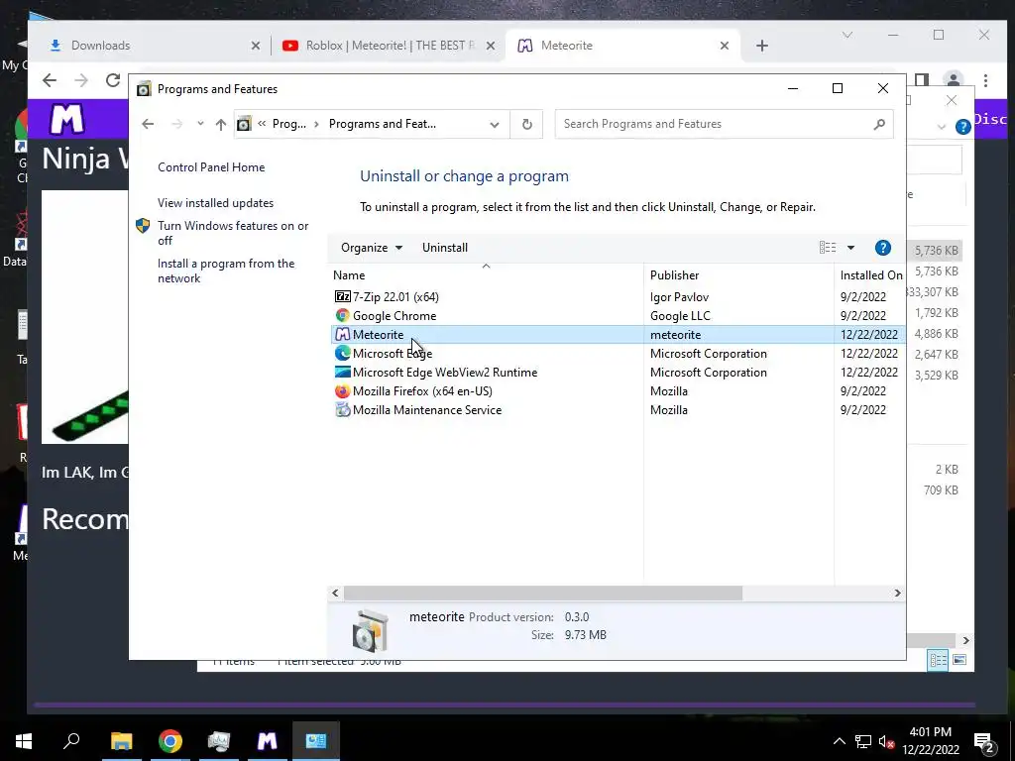The height and width of the screenshot is (761, 1015).
Task: Go back in Programs and Features window
Action: 149,124
